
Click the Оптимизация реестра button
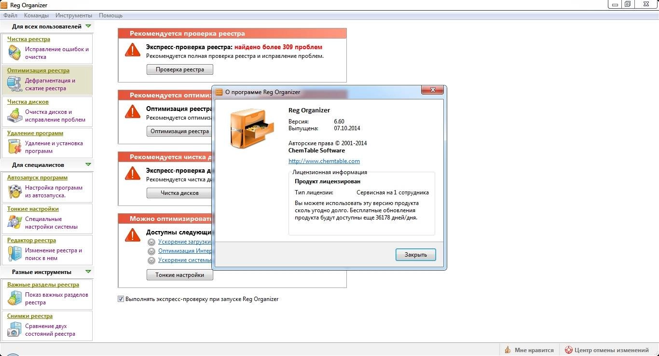click(179, 131)
